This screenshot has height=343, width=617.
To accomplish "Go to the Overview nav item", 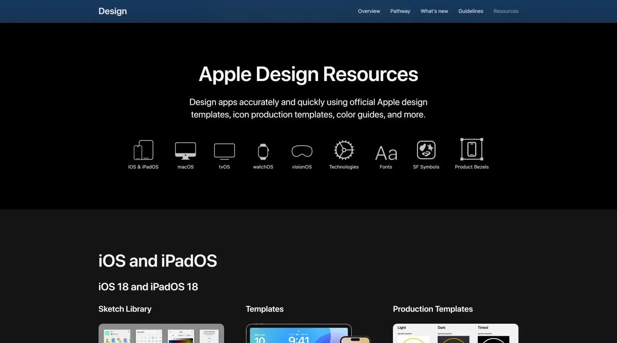I will pyautogui.click(x=369, y=11).
